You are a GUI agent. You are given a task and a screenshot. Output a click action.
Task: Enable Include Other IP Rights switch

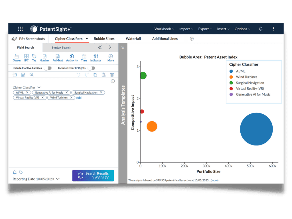tap(91, 68)
